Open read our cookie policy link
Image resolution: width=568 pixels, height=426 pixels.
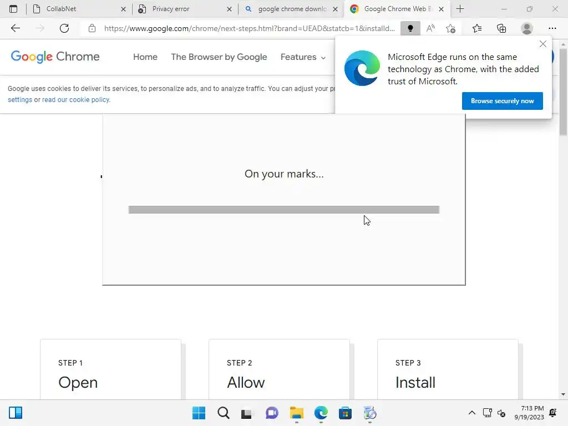click(75, 100)
